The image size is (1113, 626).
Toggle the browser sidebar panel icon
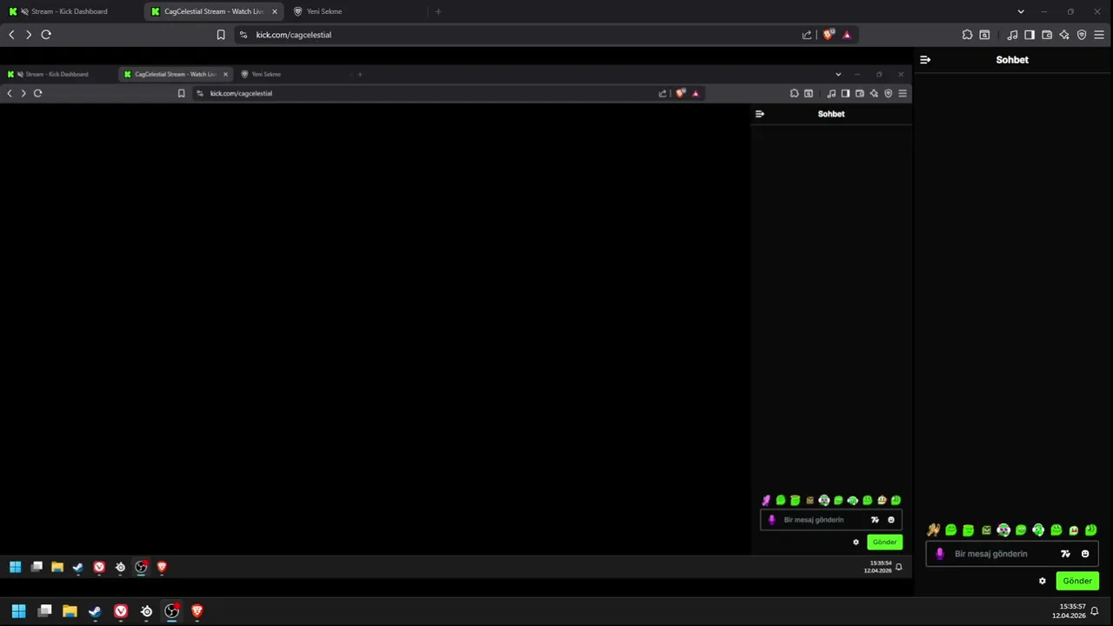(1030, 35)
